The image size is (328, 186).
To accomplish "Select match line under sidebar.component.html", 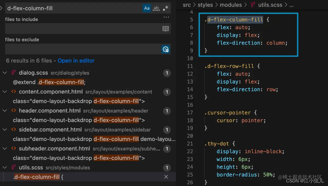I will point(94,139).
